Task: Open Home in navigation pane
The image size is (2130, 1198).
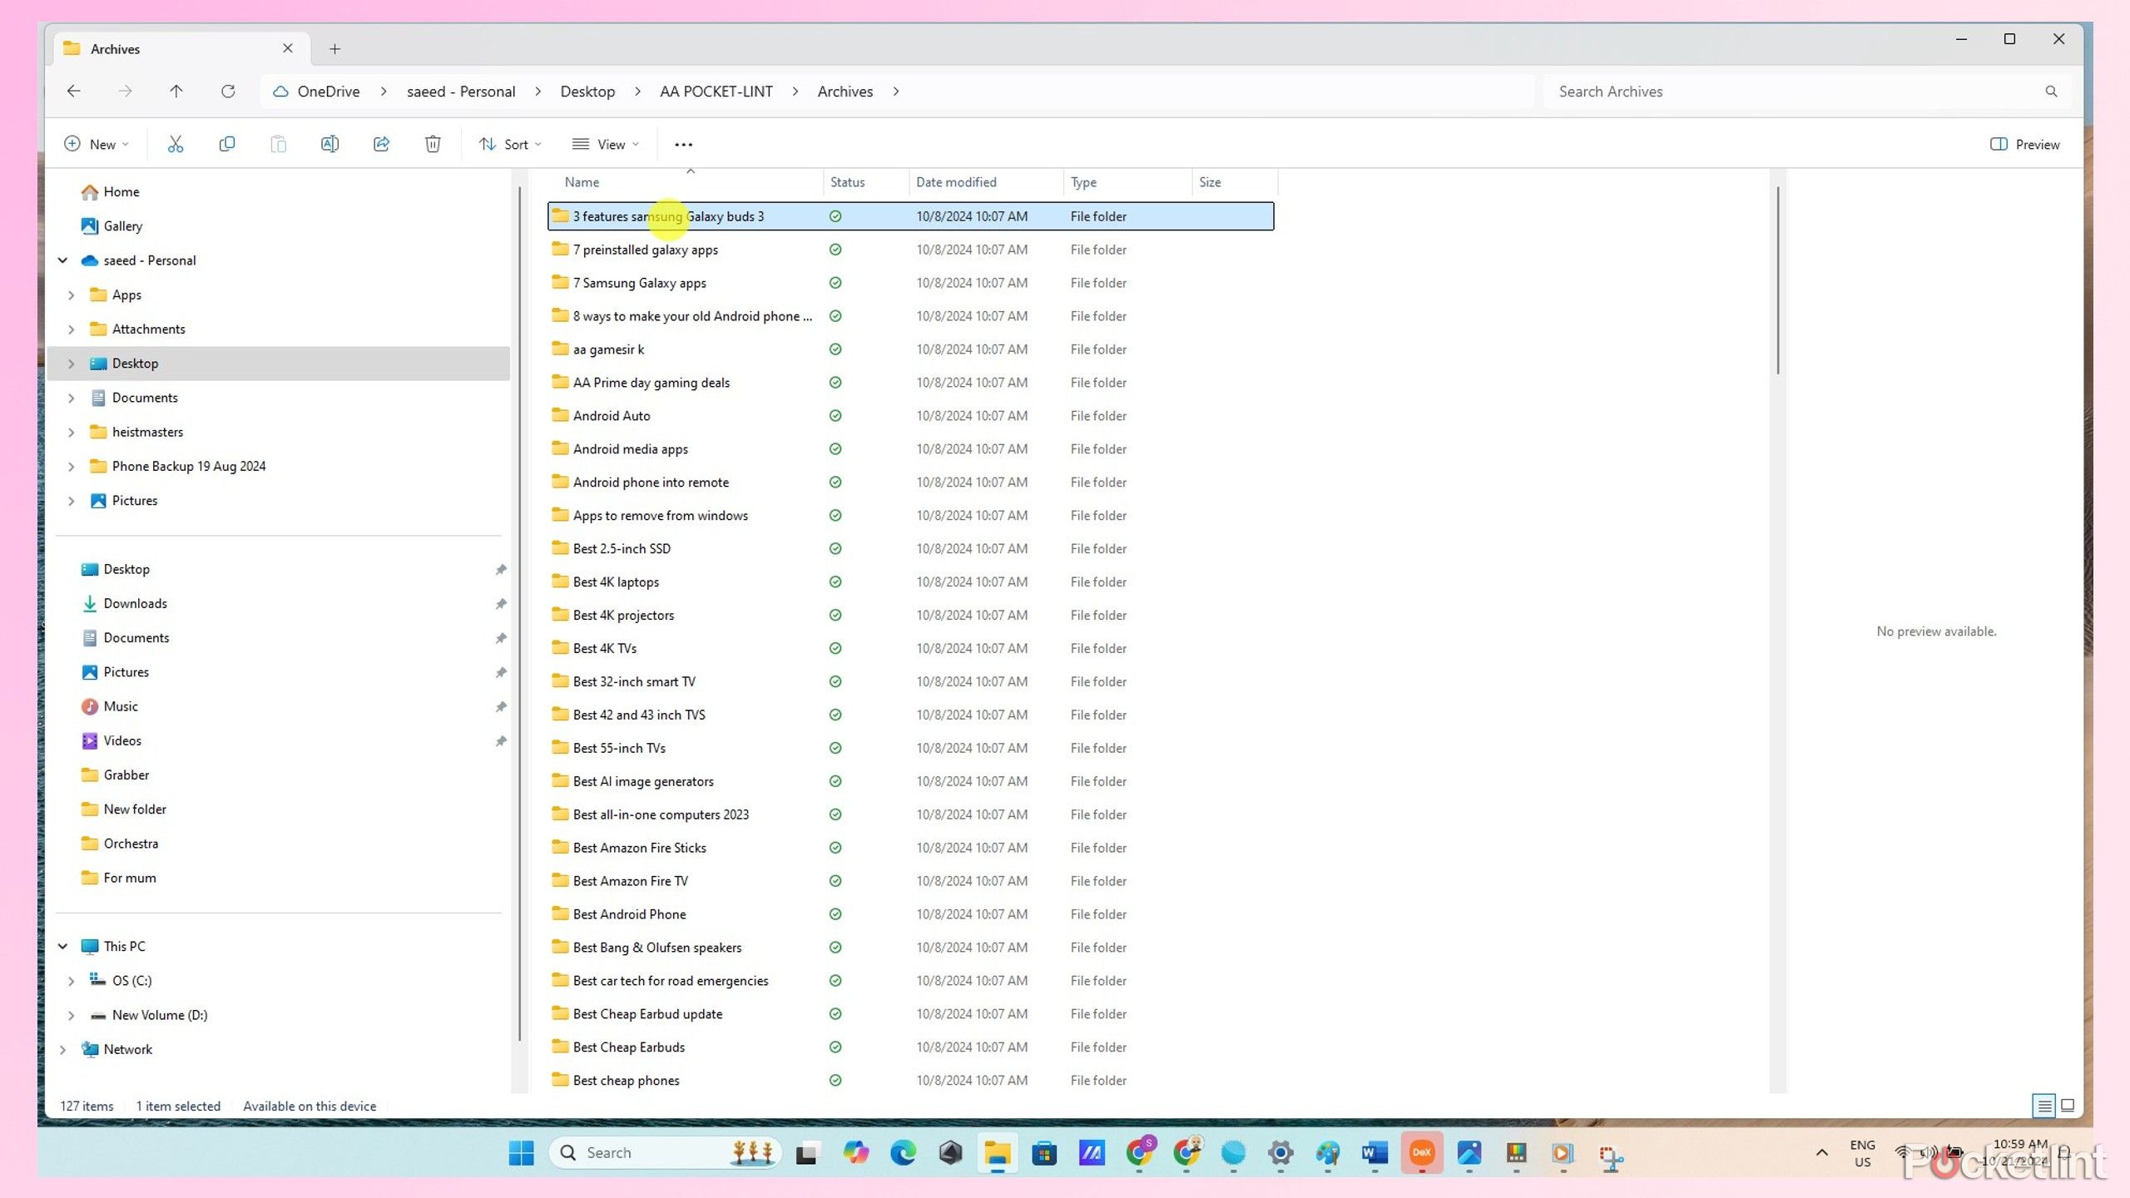Action: tap(110, 191)
